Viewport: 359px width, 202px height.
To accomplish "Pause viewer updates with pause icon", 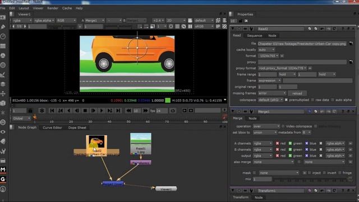I will pos(190,26).
